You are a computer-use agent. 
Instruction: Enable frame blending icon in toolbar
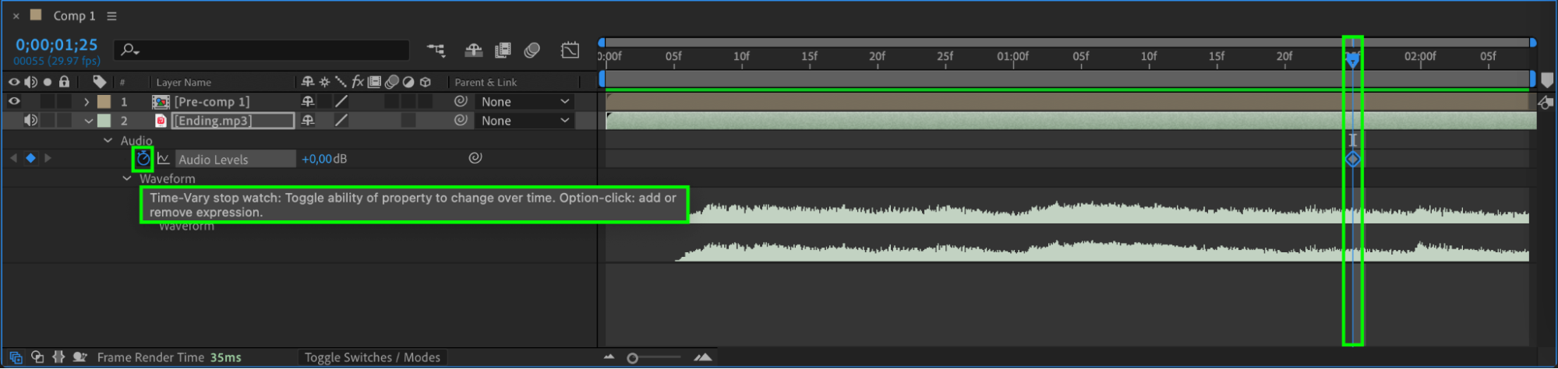pos(503,51)
